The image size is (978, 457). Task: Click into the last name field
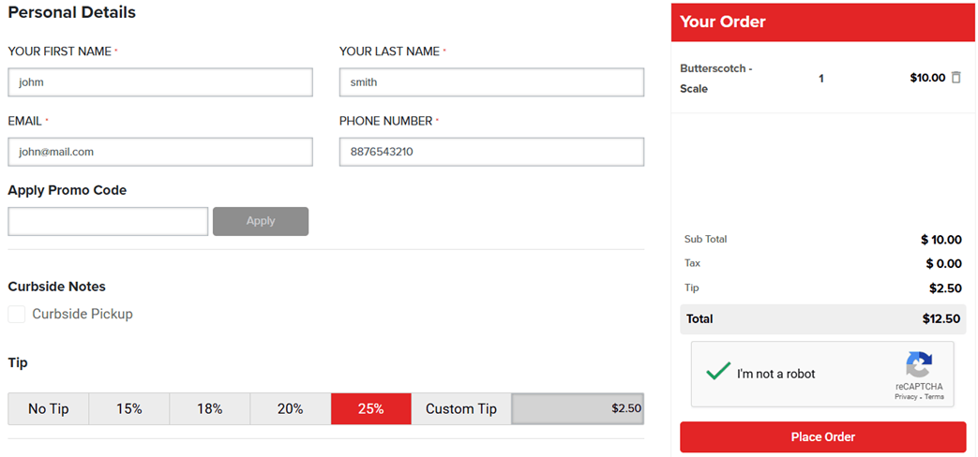491,82
